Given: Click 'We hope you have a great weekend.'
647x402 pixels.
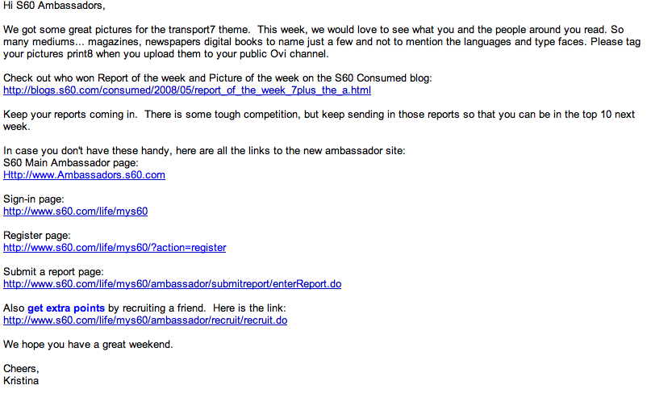Looking at the screenshot, I should [88, 345].
